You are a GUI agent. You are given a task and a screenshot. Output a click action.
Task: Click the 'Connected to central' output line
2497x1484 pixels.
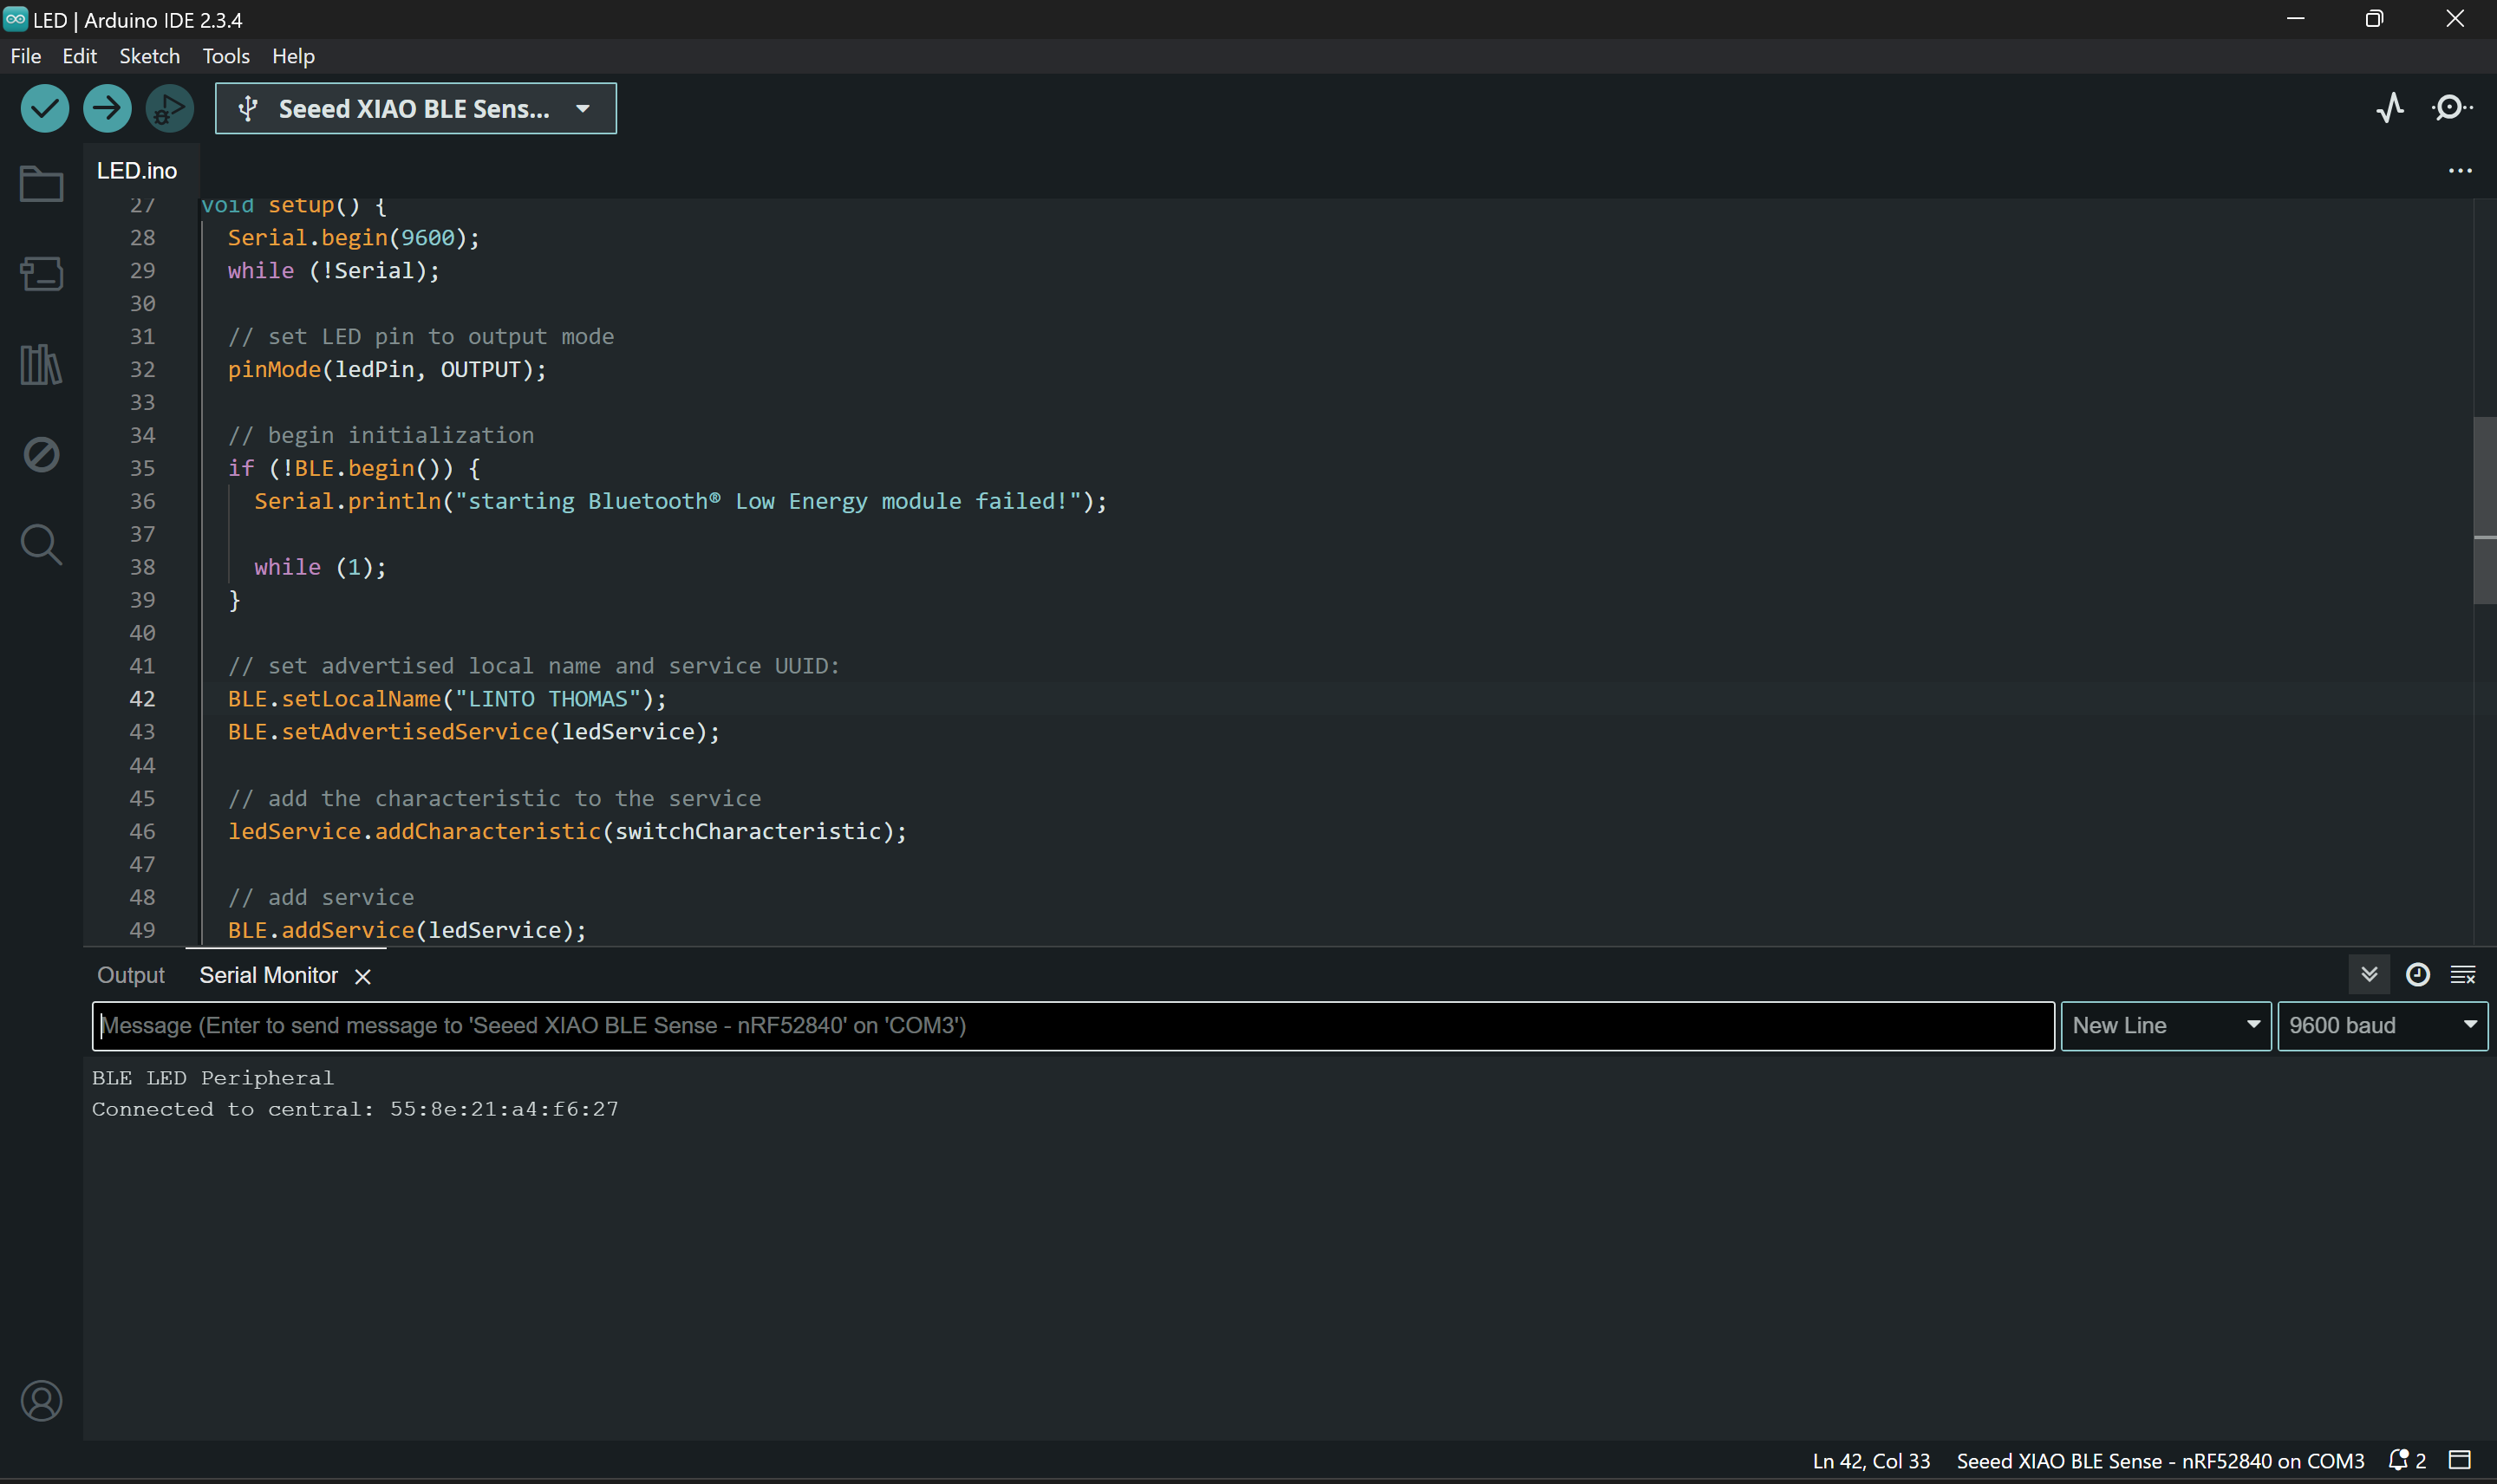(355, 1109)
